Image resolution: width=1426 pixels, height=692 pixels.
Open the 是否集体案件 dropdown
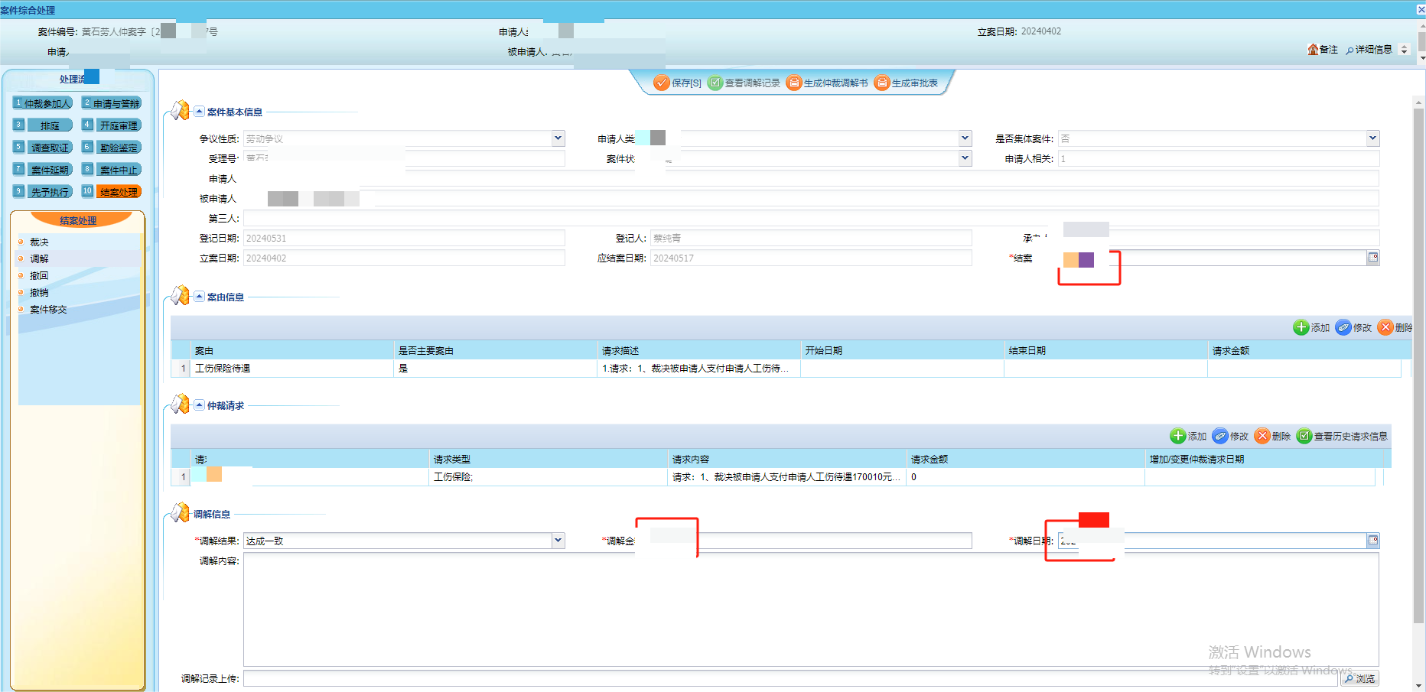(x=1372, y=138)
